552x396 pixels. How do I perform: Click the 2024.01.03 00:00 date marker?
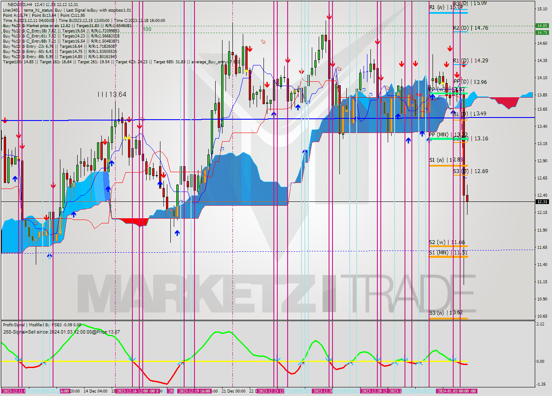[x=457, y=391]
